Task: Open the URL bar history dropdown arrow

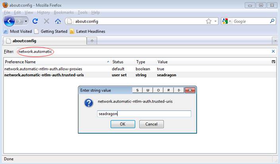Action: pos(216,21)
